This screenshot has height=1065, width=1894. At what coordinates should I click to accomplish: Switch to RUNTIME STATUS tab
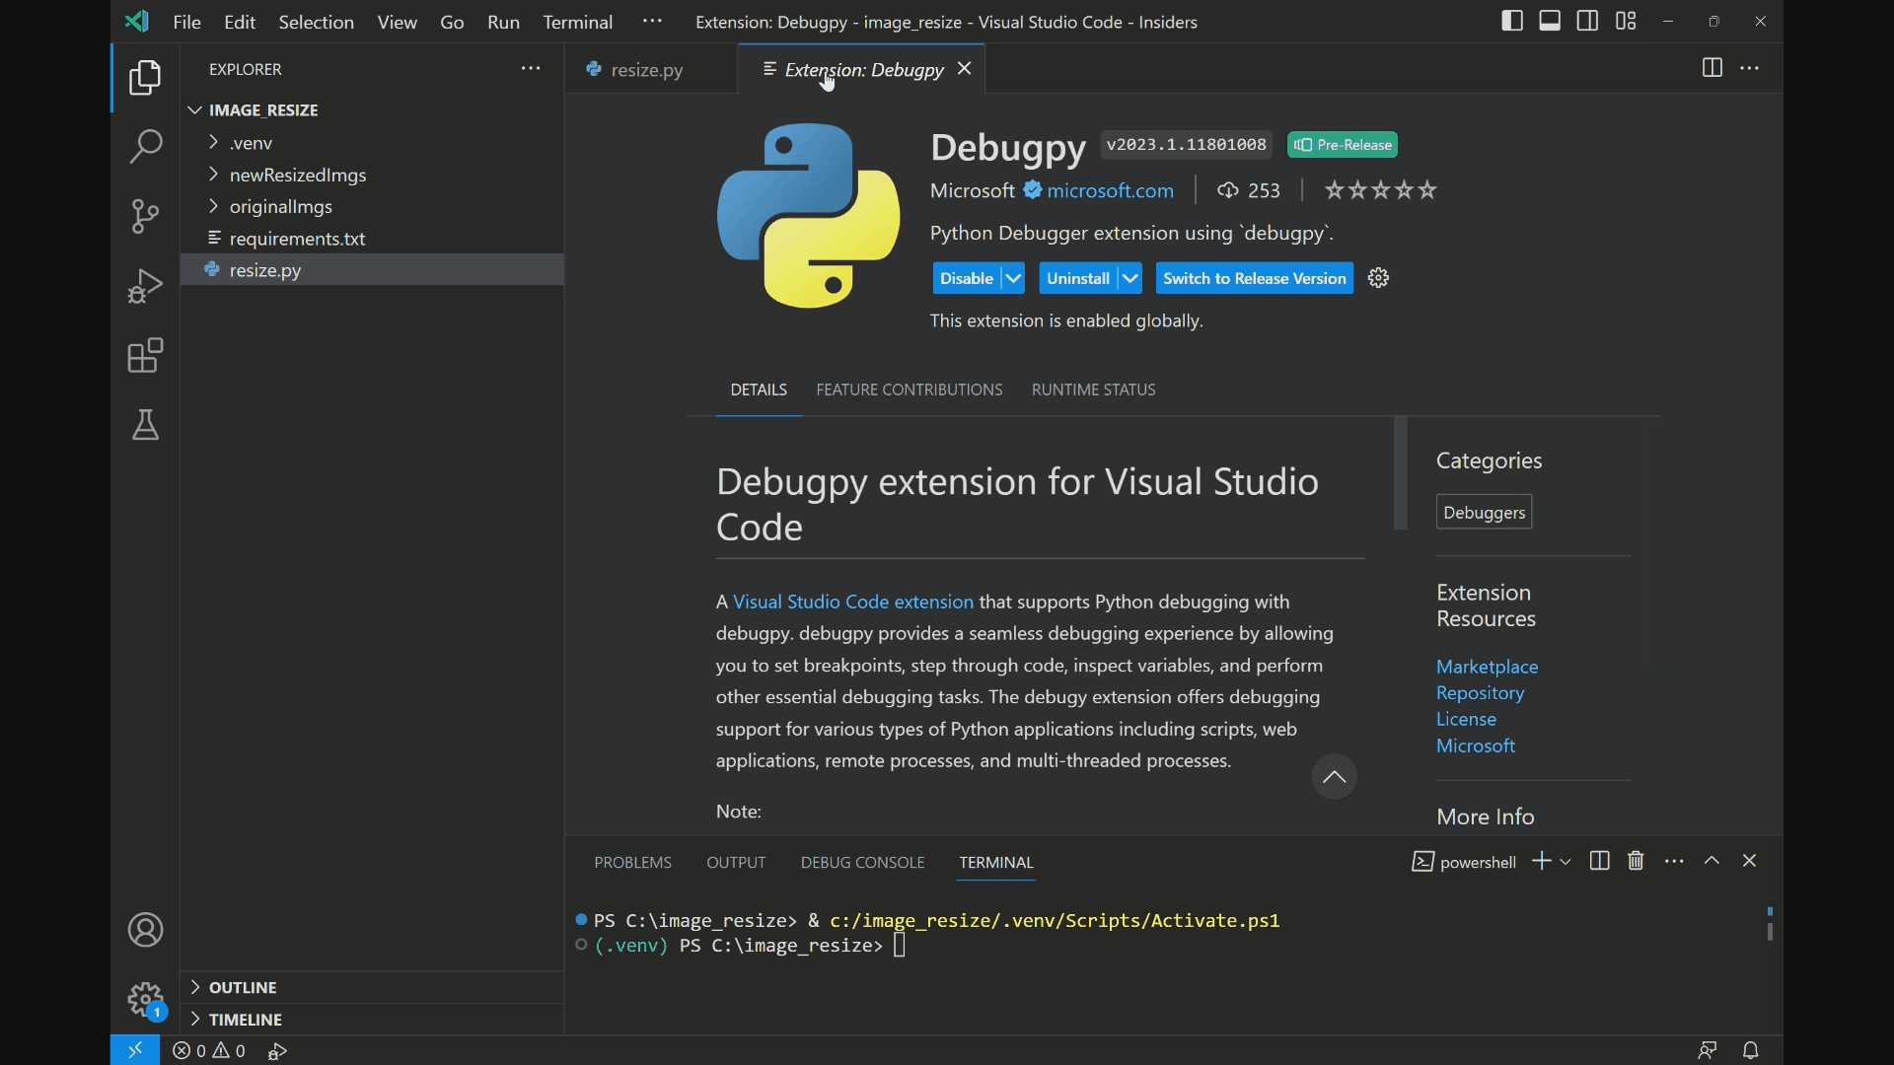(x=1093, y=390)
